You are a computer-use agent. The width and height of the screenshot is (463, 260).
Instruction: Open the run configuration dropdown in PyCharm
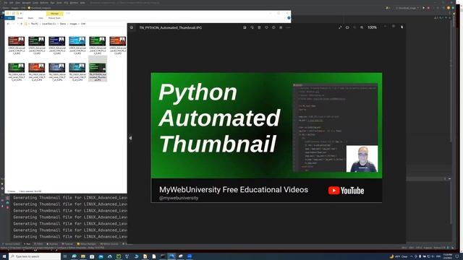click(407, 8)
